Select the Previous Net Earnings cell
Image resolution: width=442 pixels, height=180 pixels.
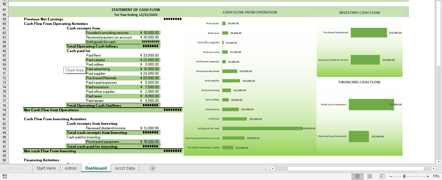tap(44, 19)
